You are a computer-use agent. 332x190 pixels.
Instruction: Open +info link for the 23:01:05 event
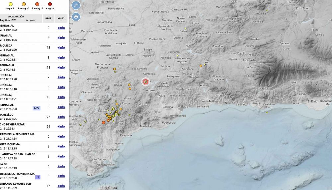[x=61, y=117]
